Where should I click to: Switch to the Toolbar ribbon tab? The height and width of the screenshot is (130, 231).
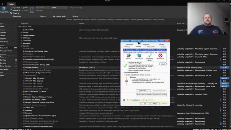pos(11,4)
